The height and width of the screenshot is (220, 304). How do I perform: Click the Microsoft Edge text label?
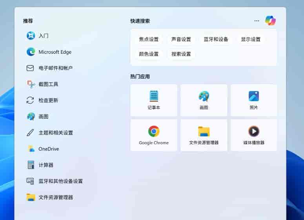click(55, 52)
